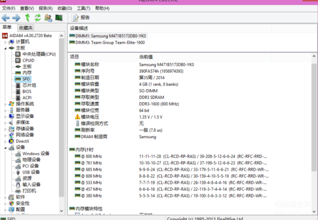Click the 服务器 server icon
Image resolution: width=318 pixels, height=220 pixels.
coord(12,110)
